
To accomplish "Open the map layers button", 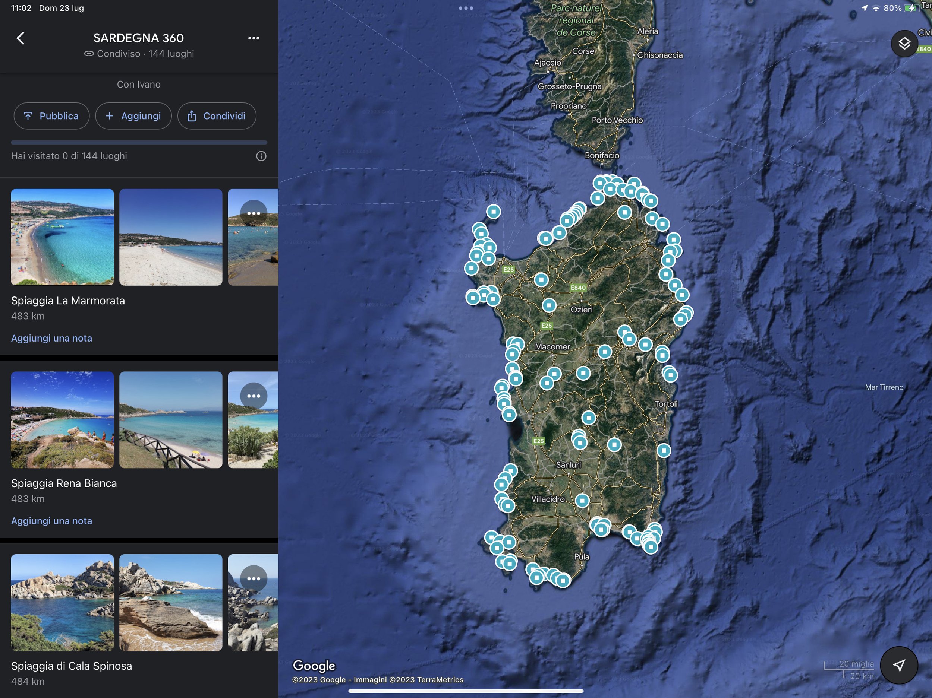I will point(904,43).
